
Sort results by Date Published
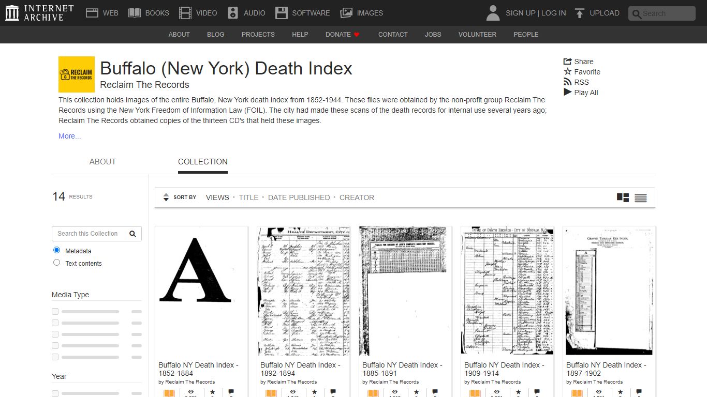pyautogui.click(x=299, y=197)
